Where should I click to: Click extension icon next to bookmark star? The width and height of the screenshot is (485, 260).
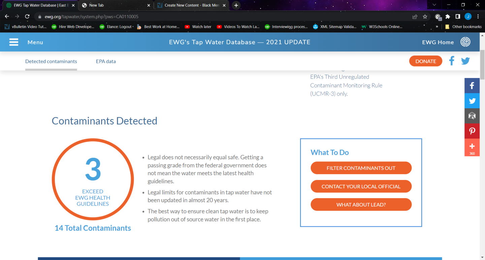[438, 17]
